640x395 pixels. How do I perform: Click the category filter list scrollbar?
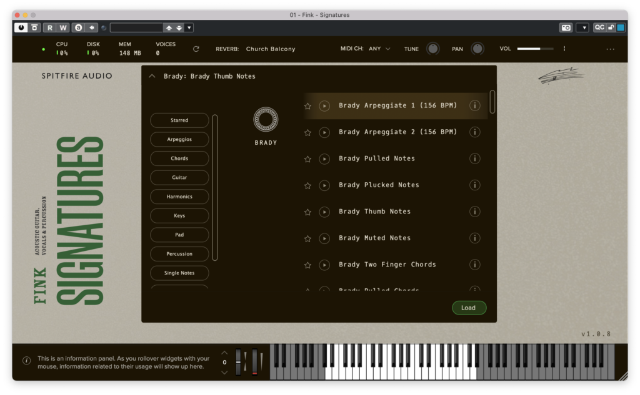[x=215, y=187]
